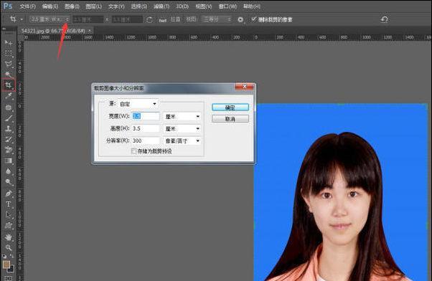Select the Path Selection tool
Screen dimensions: 432x281
point(9,215)
